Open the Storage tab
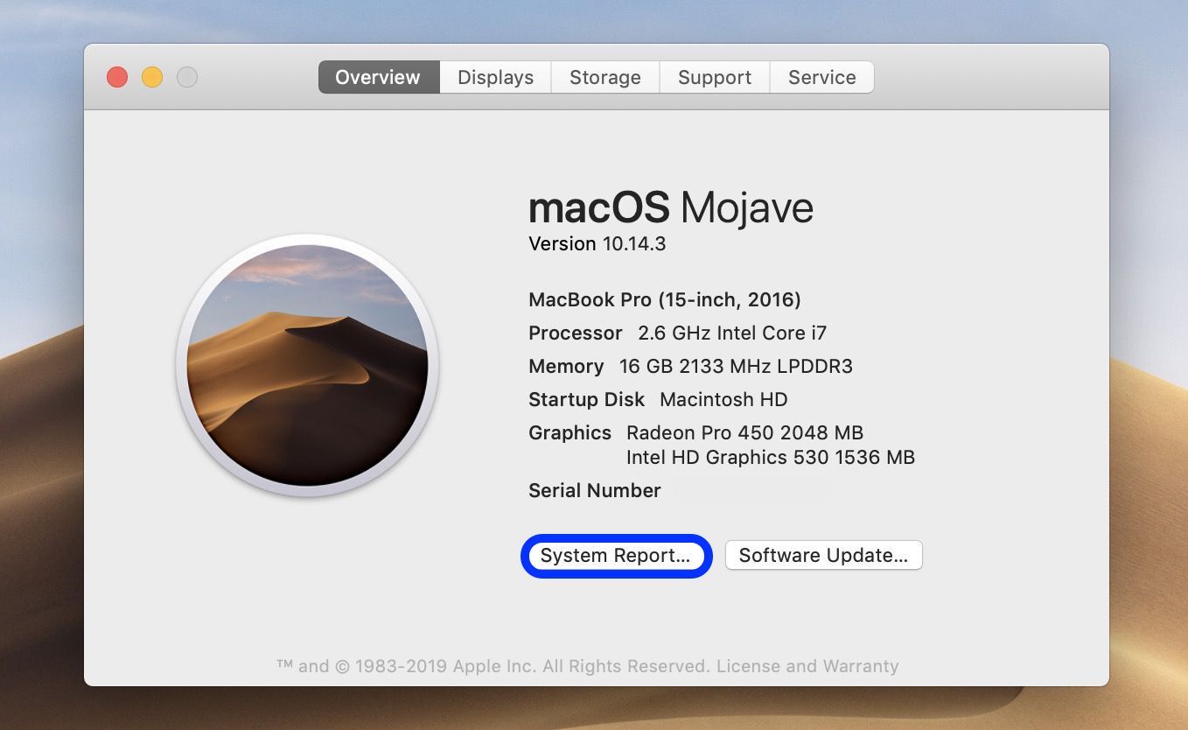 pyautogui.click(x=604, y=77)
